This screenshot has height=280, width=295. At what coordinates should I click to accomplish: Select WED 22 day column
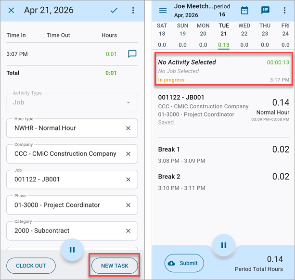[244, 35]
